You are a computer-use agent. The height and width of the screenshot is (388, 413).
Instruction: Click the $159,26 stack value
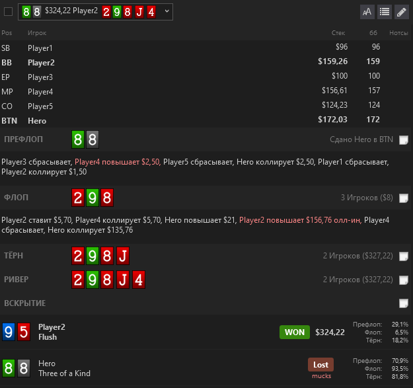point(332,61)
